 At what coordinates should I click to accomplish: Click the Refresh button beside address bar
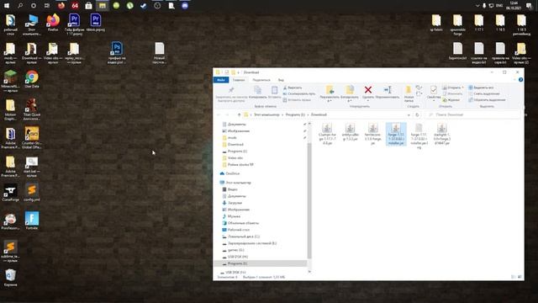pos(417,114)
